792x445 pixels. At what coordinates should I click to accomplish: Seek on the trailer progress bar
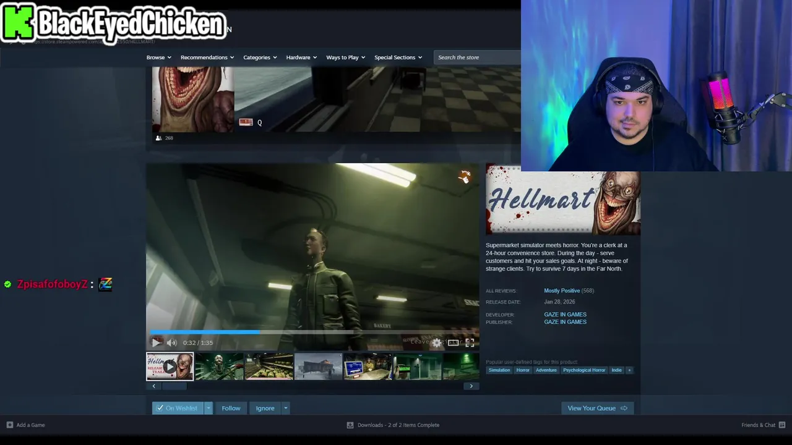coord(312,332)
